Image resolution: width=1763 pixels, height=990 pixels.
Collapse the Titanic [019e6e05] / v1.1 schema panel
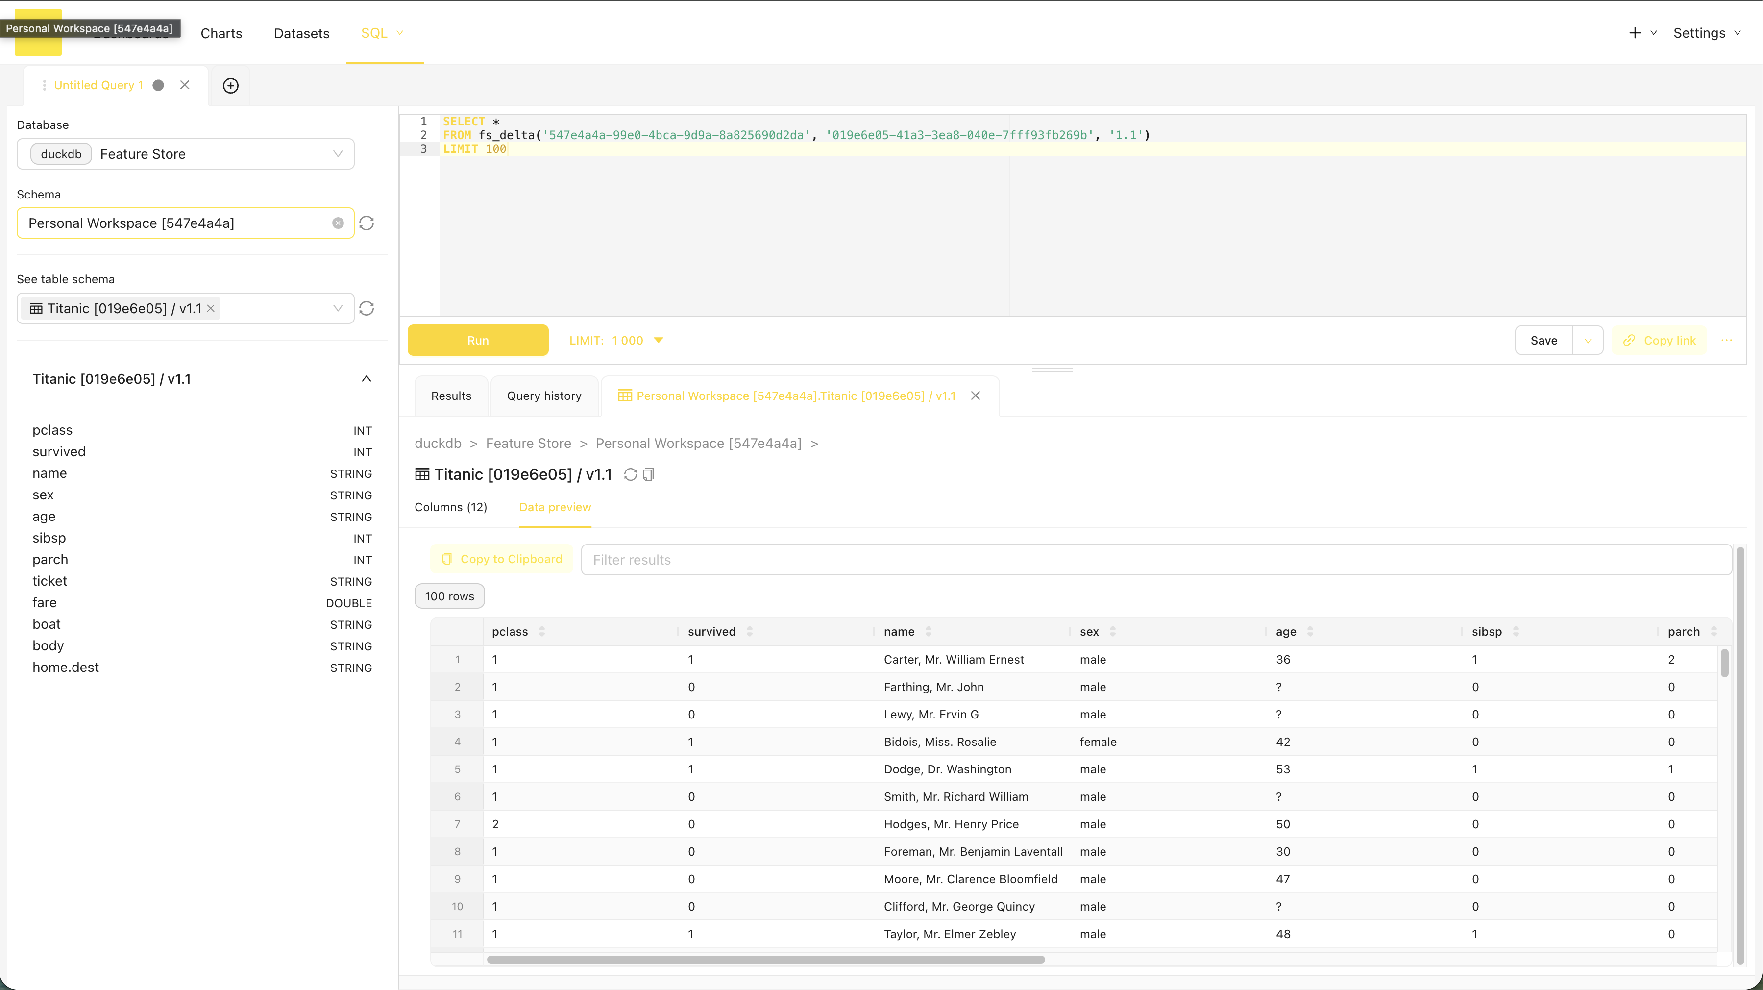click(x=366, y=379)
